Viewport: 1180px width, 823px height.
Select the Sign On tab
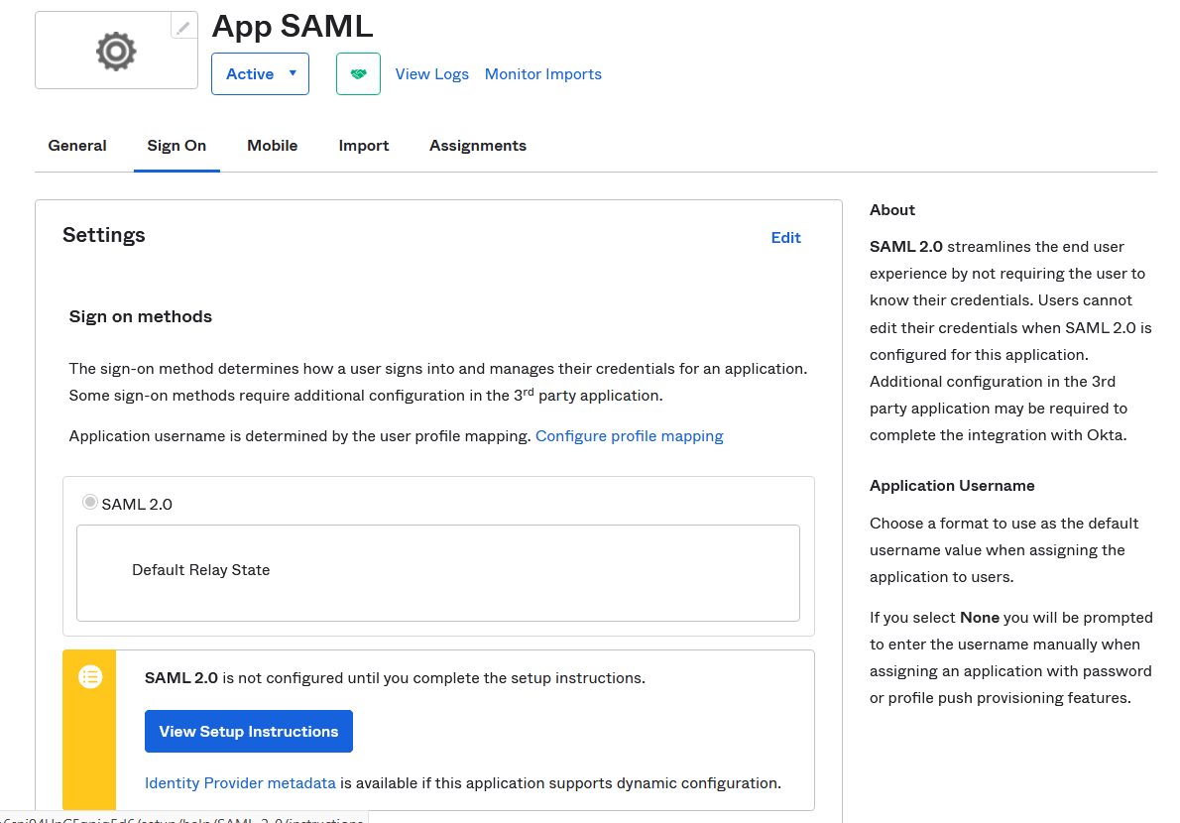tap(177, 146)
